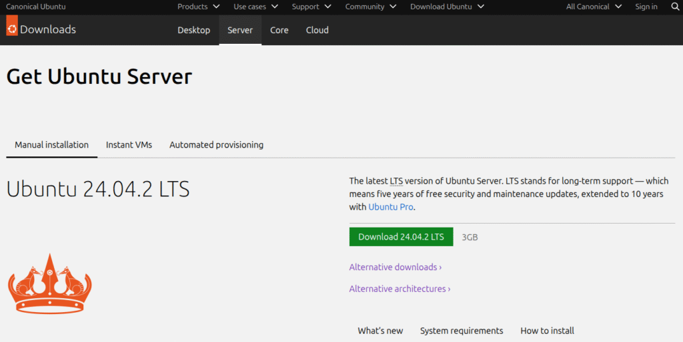Open the Automated provisioning tab

tap(216, 144)
